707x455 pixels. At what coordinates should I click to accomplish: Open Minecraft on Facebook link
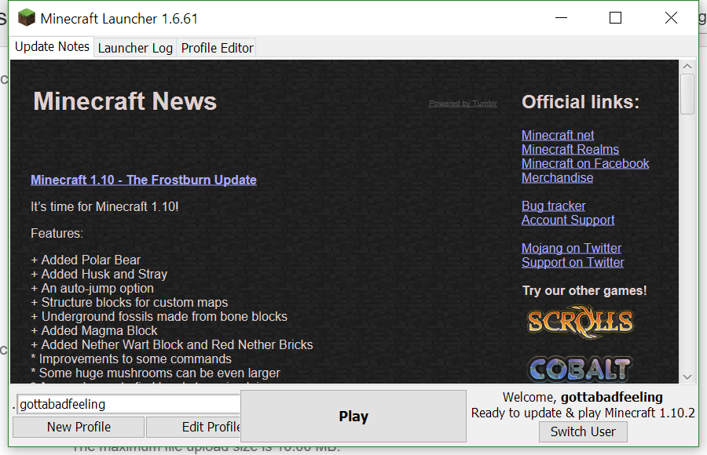coord(585,163)
